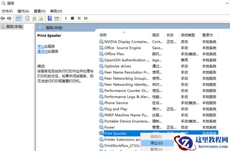Toggle the show/hide console tree icon
This screenshot has height=151, width=230.
point(19,18)
